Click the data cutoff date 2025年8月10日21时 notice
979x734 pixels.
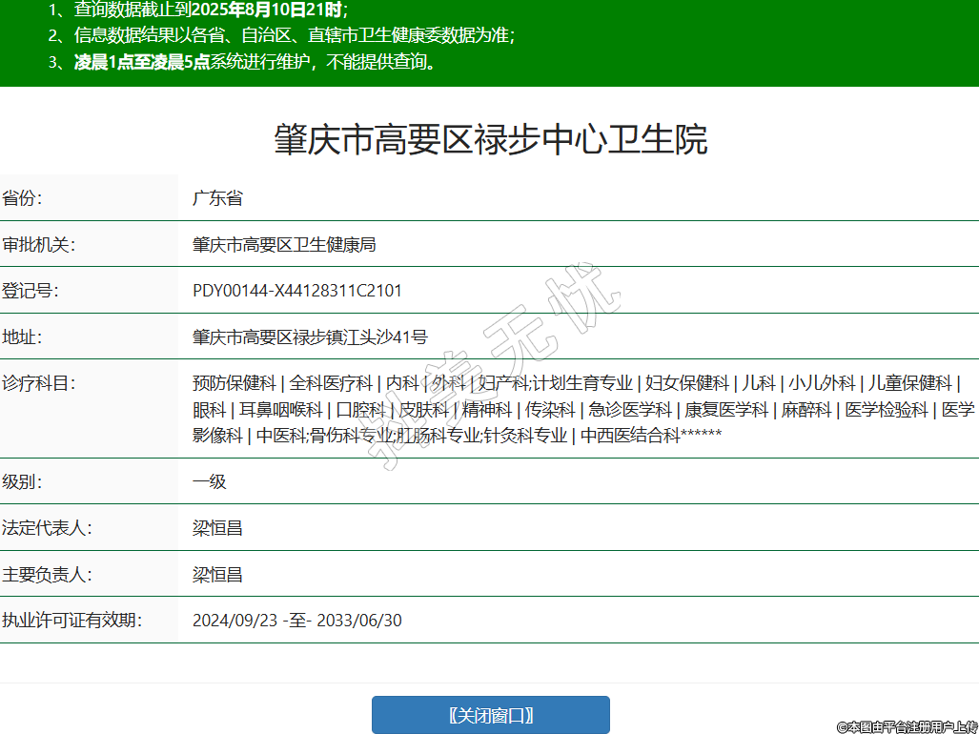(267, 10)
